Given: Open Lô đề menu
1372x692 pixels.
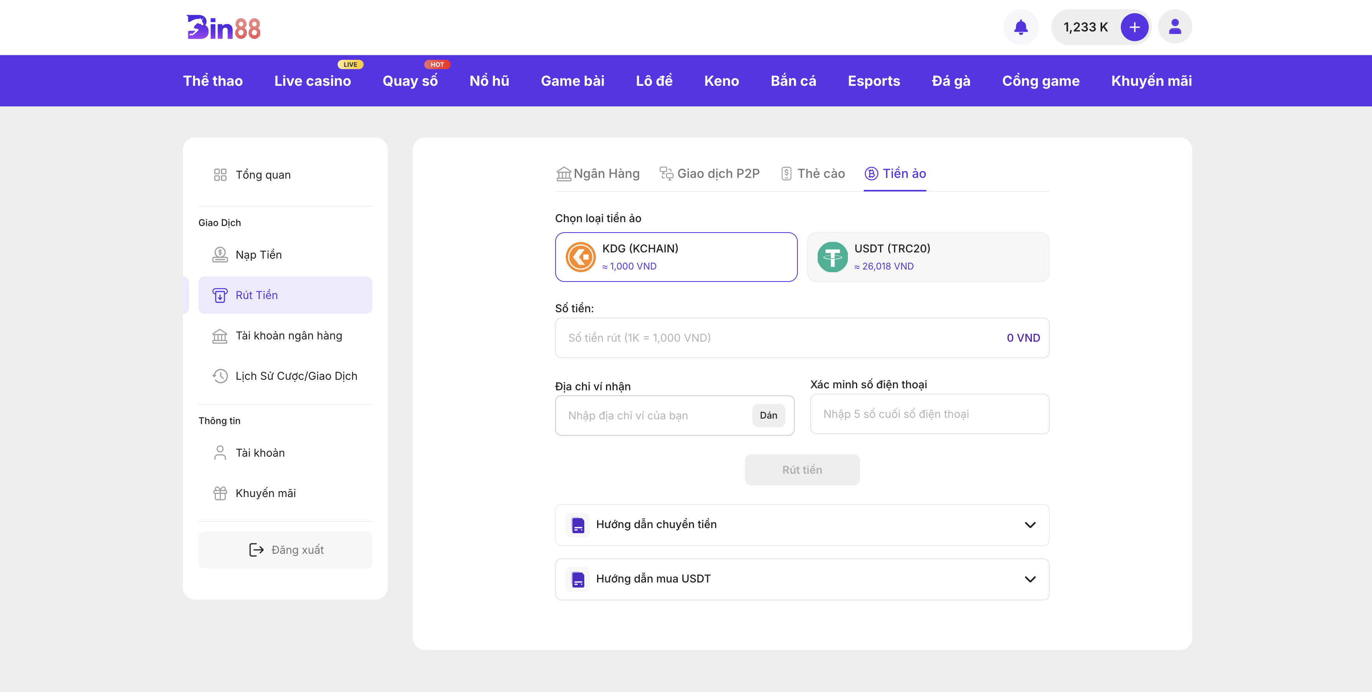Looking at the screenshot, I should 654,81.
